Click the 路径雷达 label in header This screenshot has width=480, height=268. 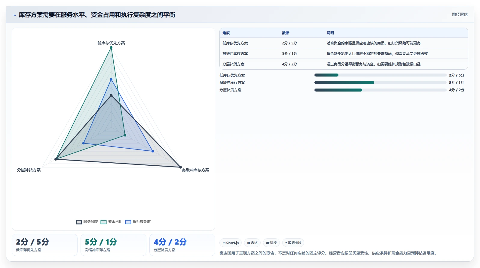(x=460, y=14)
